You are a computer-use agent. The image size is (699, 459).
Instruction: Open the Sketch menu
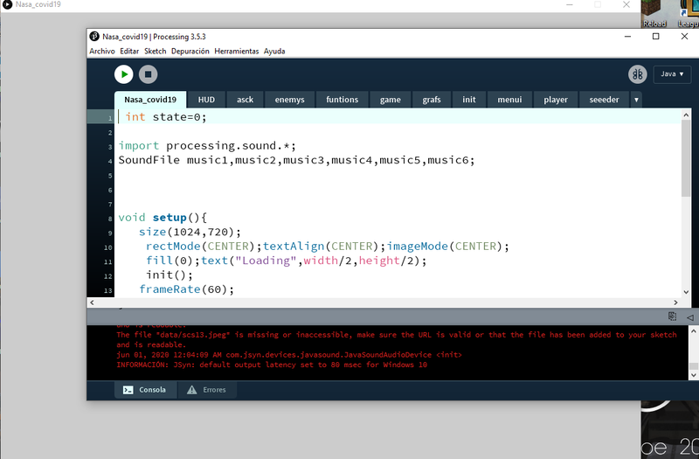coord(156,52)
